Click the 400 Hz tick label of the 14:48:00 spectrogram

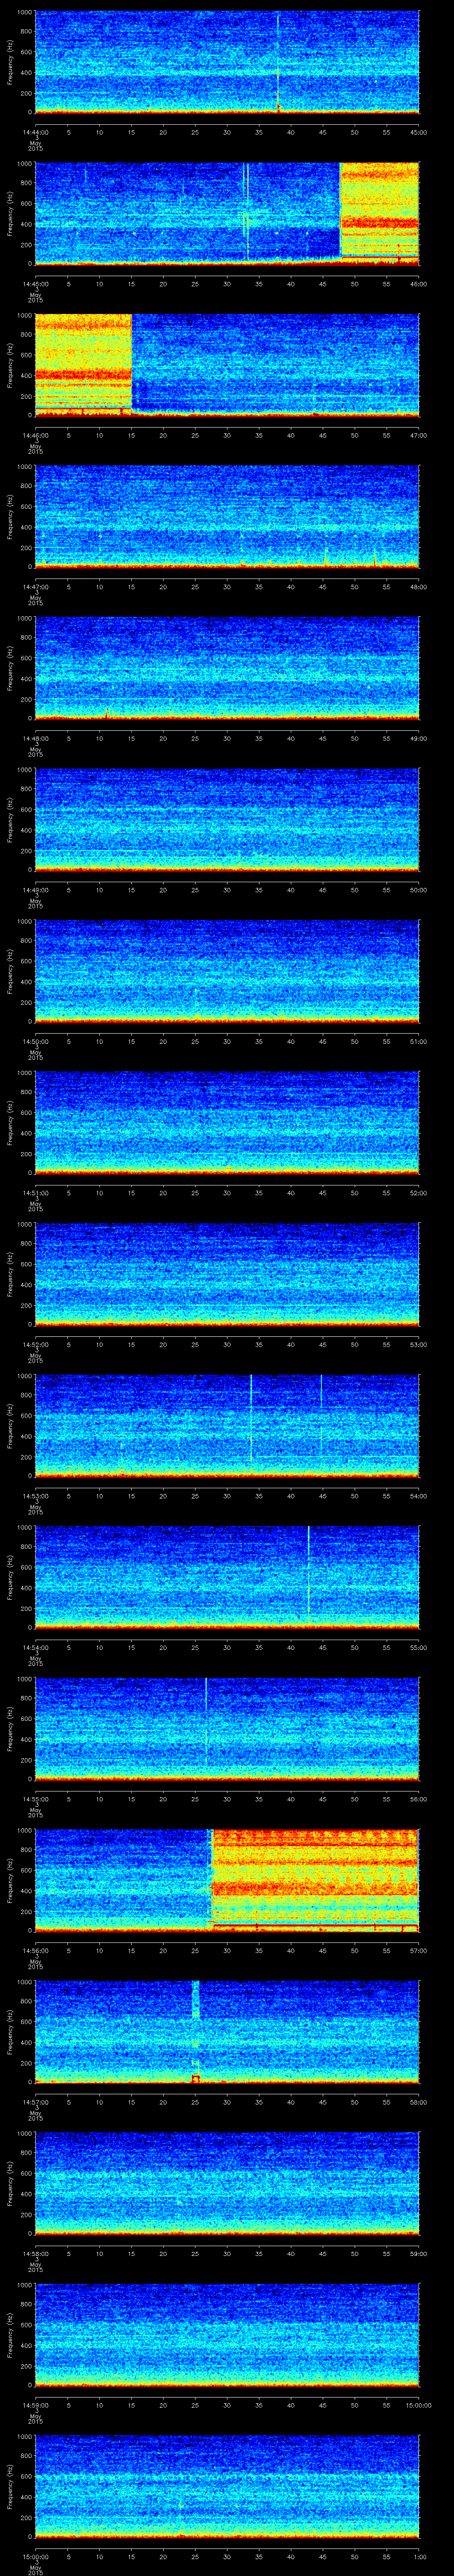(x=26, y=679)
